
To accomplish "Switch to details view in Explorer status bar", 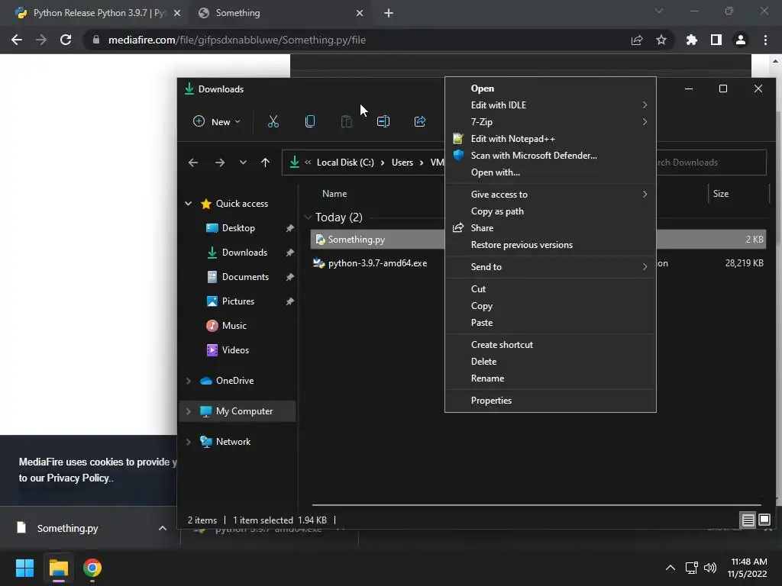I will pyautogui.click(x=748, y=520).
